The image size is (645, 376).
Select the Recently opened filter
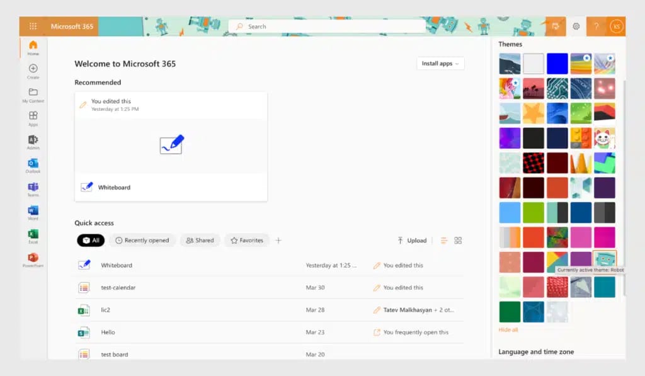142,240
